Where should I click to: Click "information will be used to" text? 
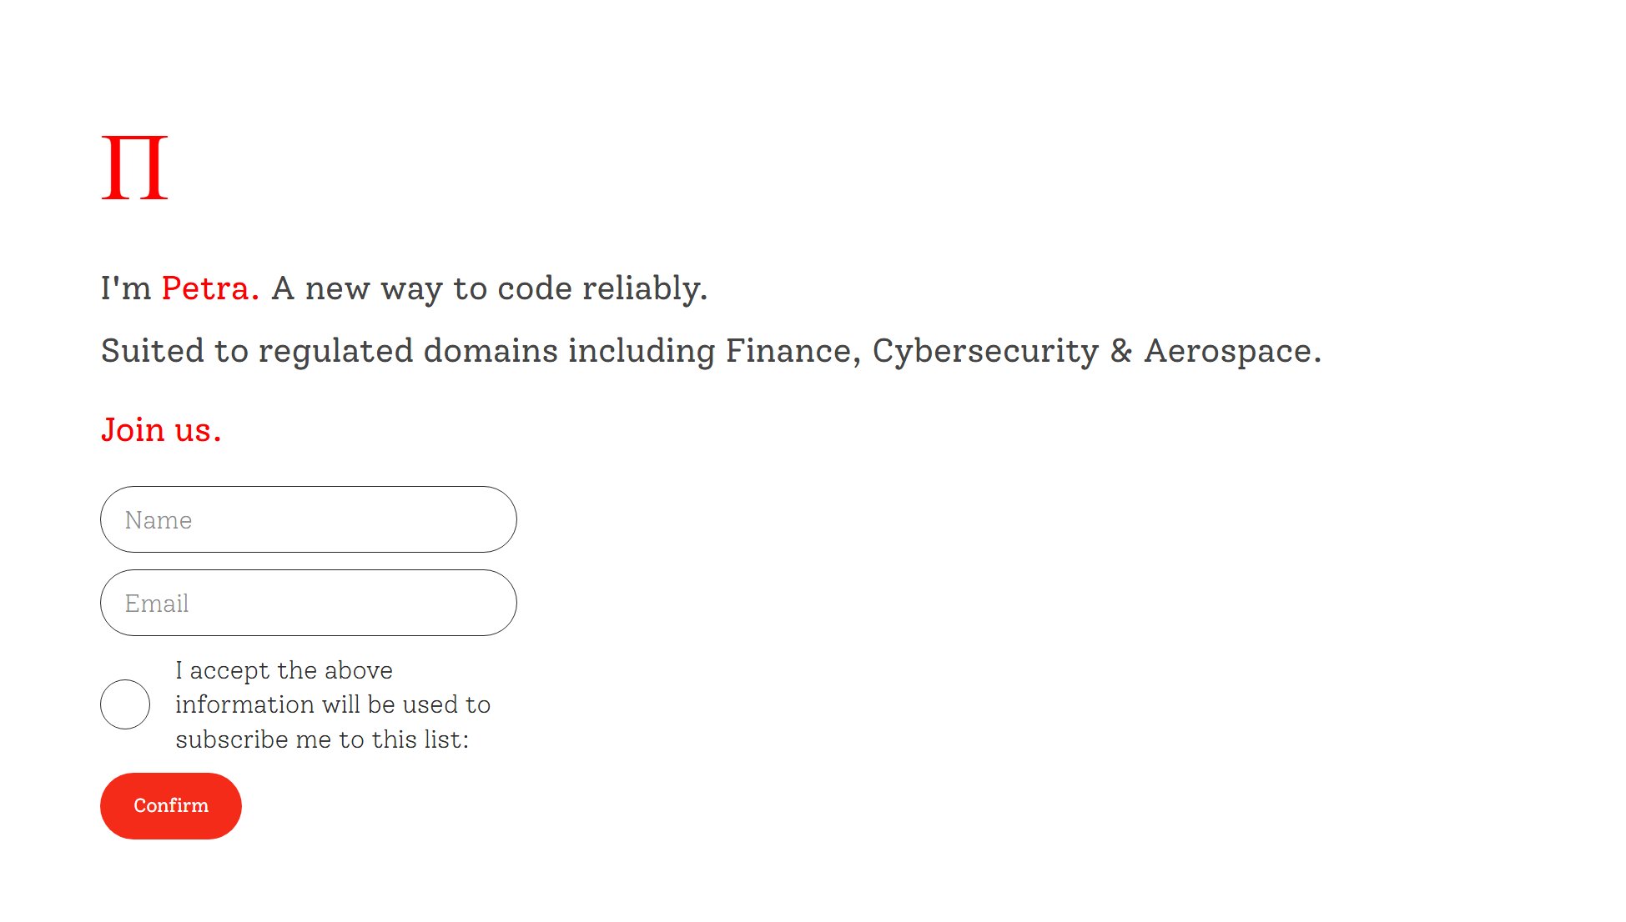point(332,704)
